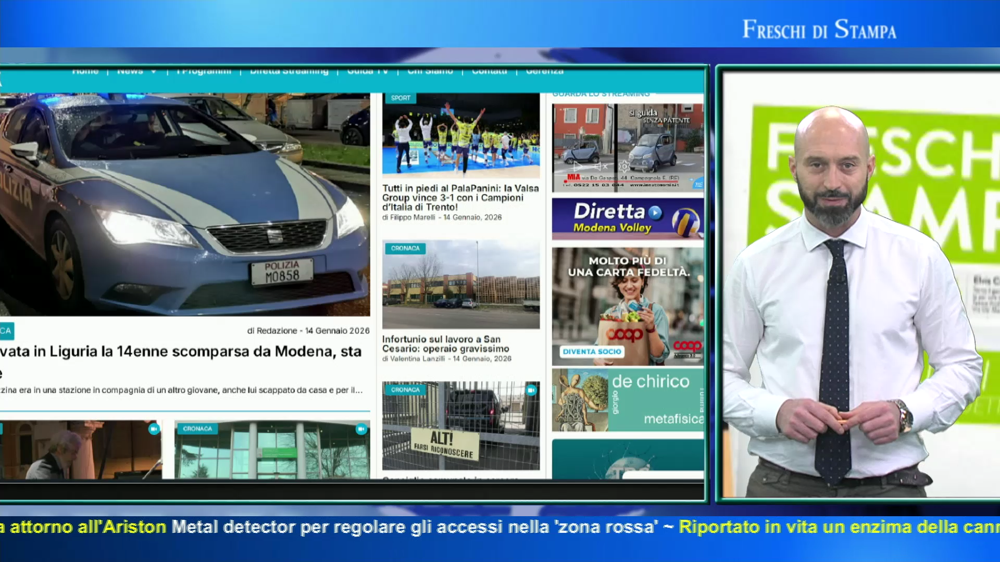Click the Coop logo on the shopping bag

tap(624, 334)
